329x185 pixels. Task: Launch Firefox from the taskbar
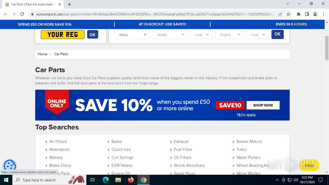coord(131,180)
